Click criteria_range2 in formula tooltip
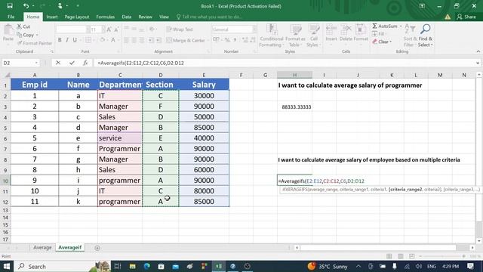The width and height of the screenshot is (483, 272). click(x=405, y=190)
